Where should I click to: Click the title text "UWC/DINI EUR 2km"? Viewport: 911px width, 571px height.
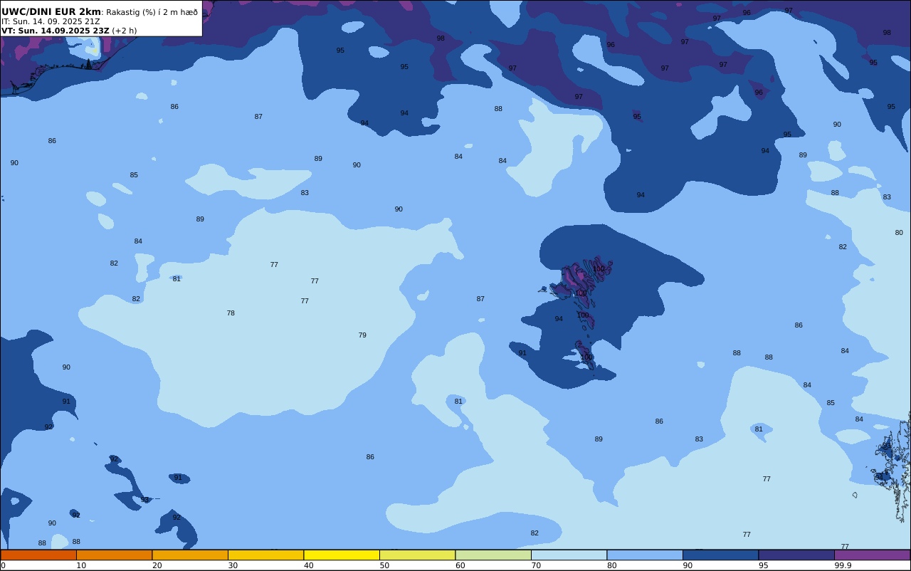tap(51, 11)
